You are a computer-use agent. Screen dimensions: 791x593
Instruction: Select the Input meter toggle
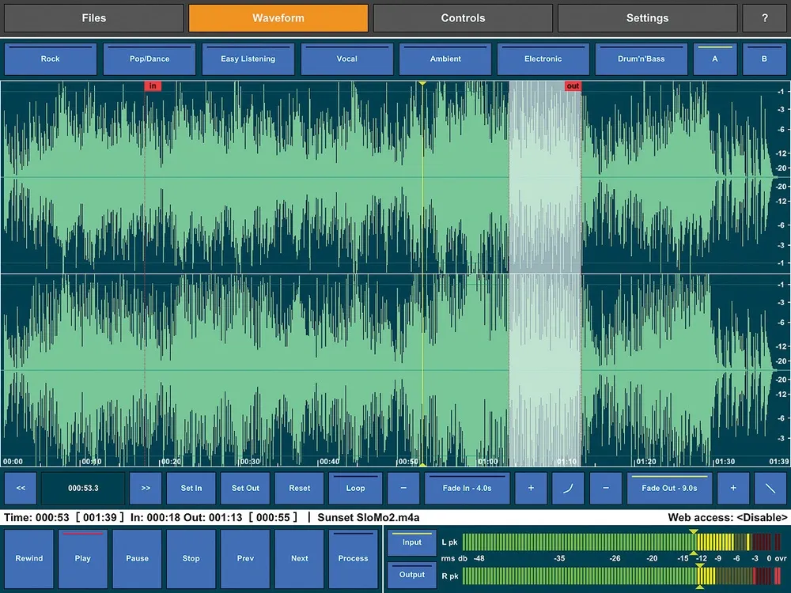[412, 543]
